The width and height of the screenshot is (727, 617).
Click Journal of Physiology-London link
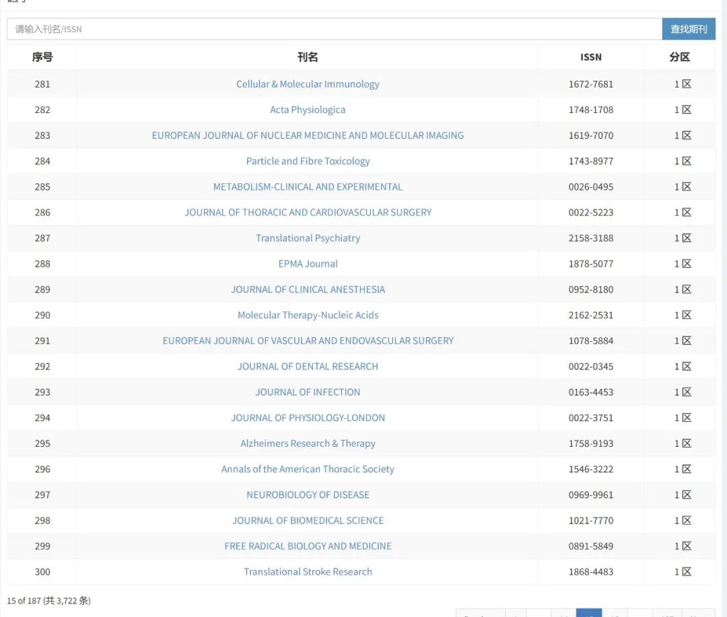tap(308, 418)
